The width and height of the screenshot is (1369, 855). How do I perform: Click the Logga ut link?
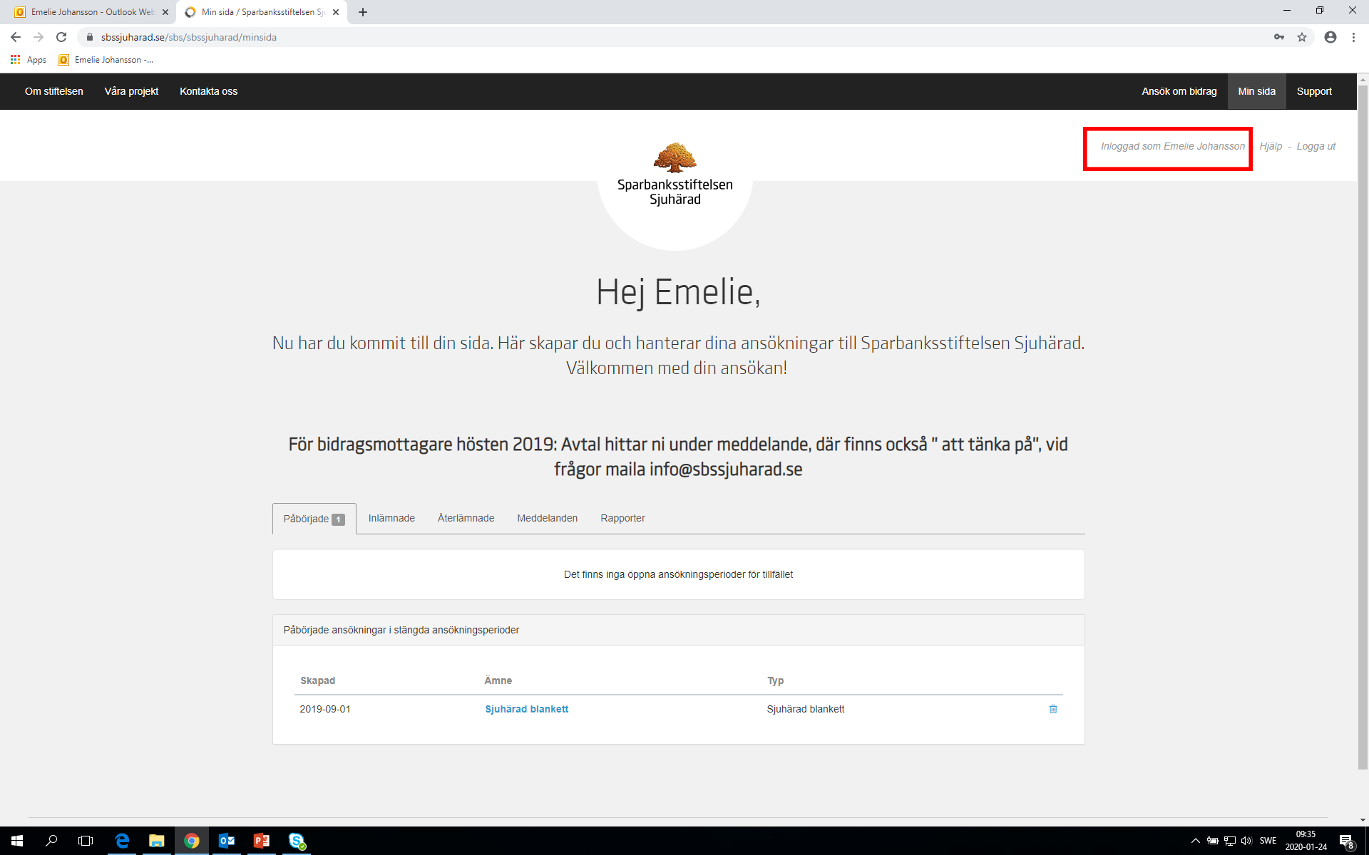click(x=1316, y=146)
